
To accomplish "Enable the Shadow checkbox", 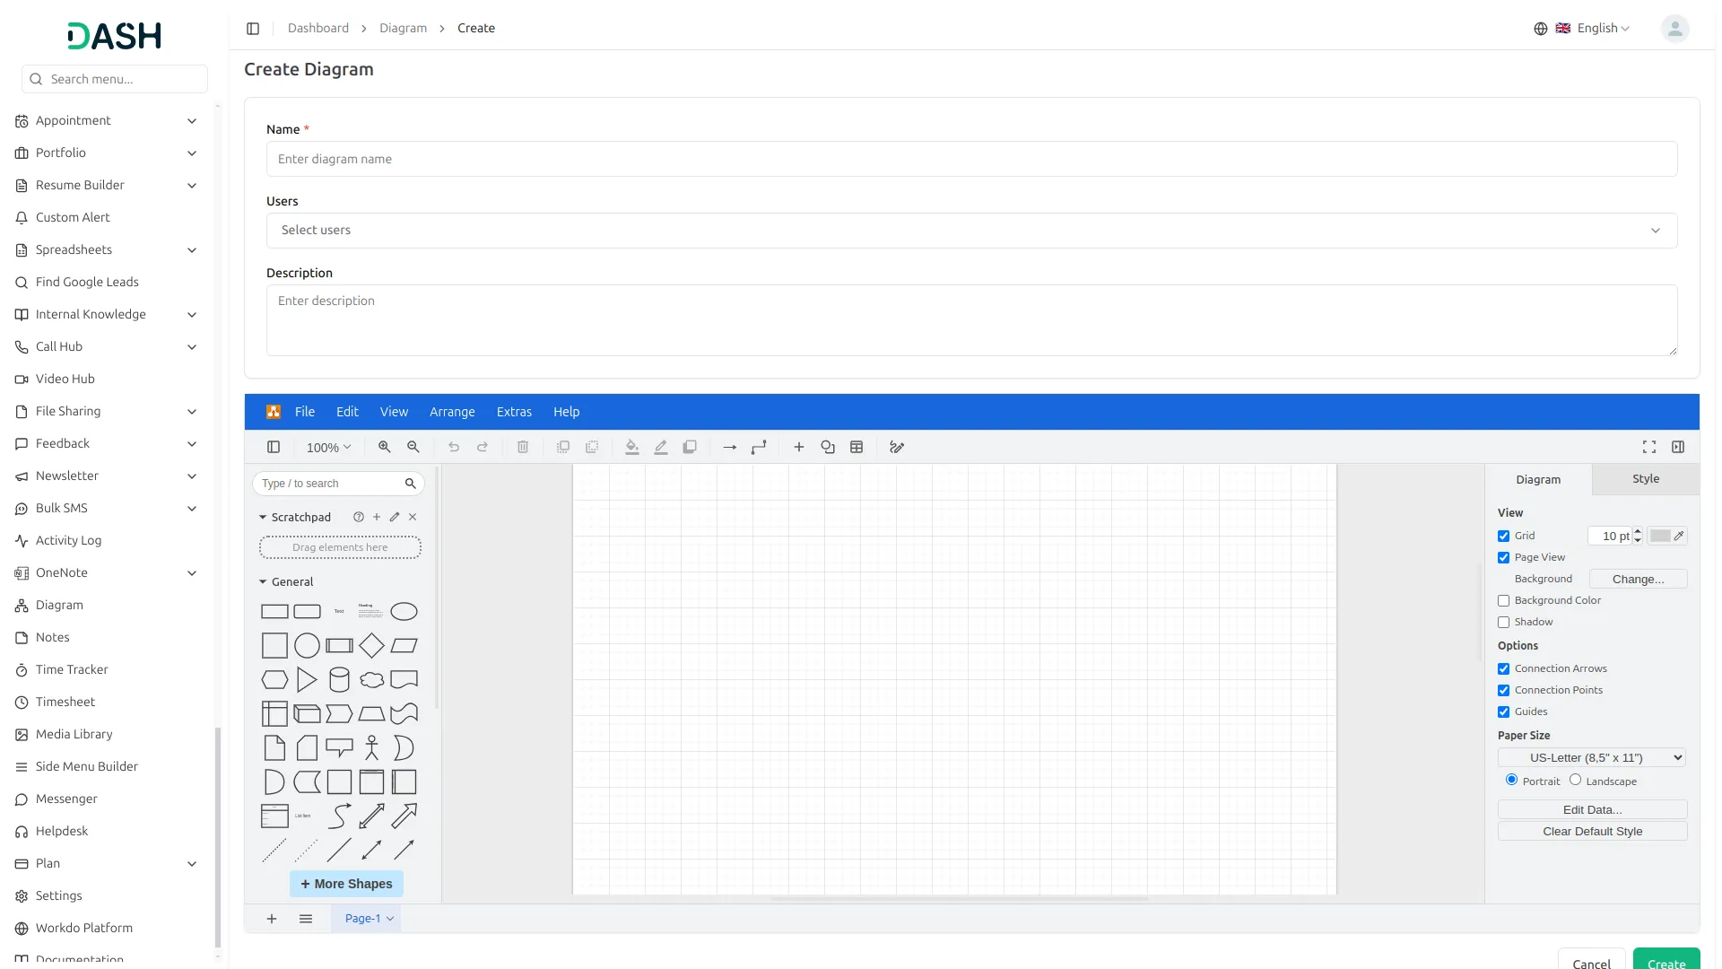I will click(1504, 622).
